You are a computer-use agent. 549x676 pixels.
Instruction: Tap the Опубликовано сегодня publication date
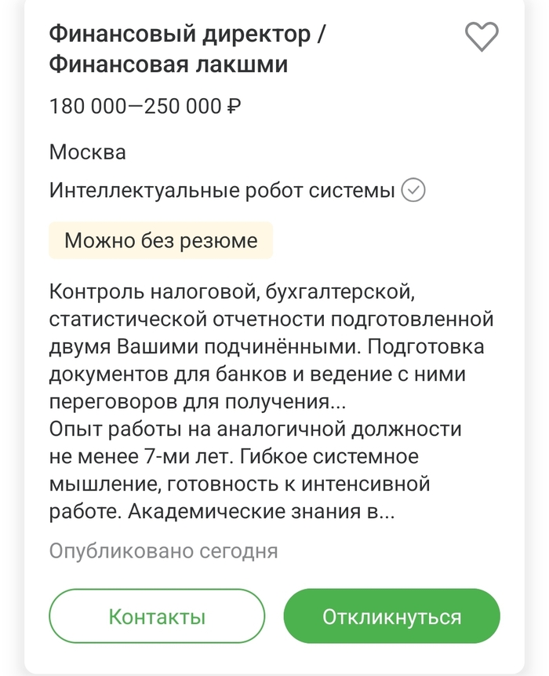click(163, 550)
